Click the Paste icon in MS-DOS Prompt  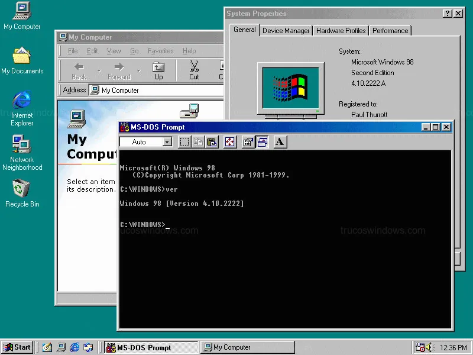point(212,142)
